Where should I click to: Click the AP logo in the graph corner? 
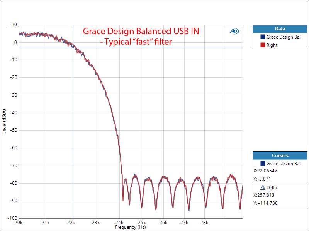[x=234, y=31]
